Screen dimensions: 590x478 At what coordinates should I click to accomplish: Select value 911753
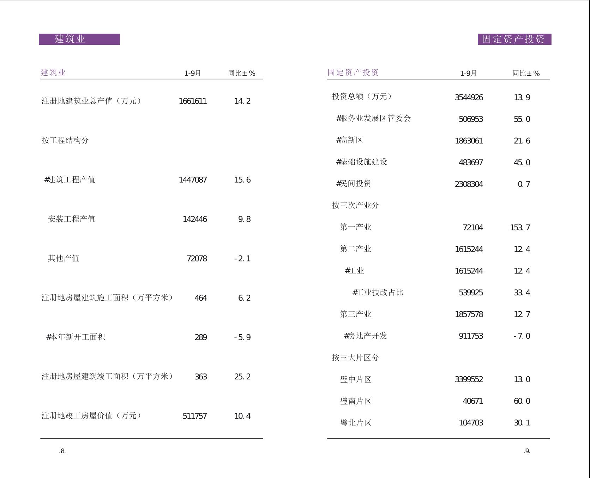471,336
